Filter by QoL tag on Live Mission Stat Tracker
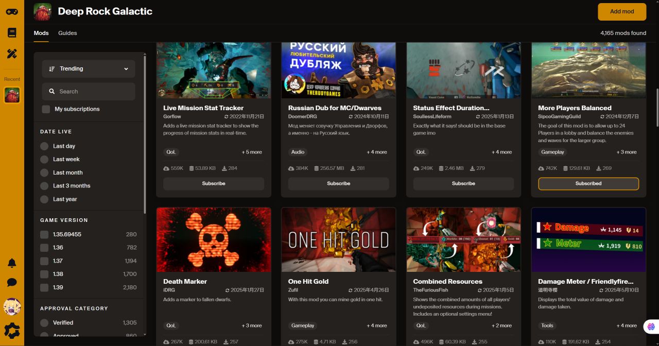 click(x=171, y=152)
